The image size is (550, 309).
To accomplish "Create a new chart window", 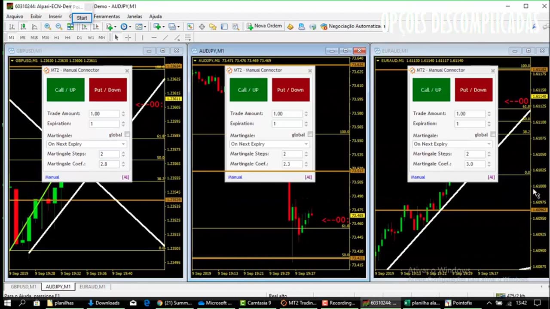I will 157,27.
